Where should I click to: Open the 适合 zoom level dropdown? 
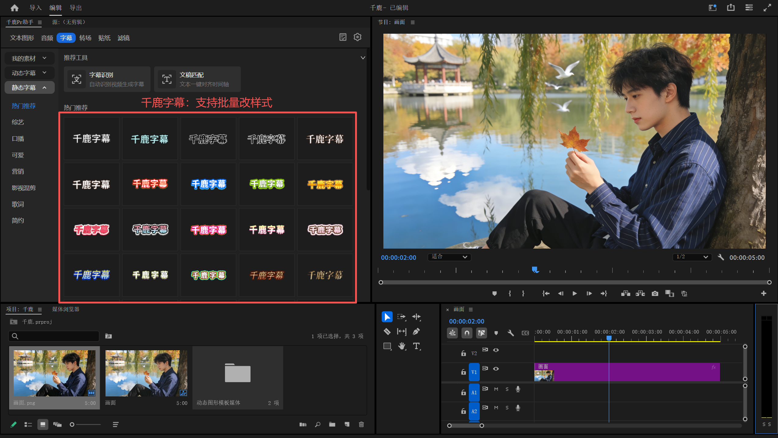point(449,257)
